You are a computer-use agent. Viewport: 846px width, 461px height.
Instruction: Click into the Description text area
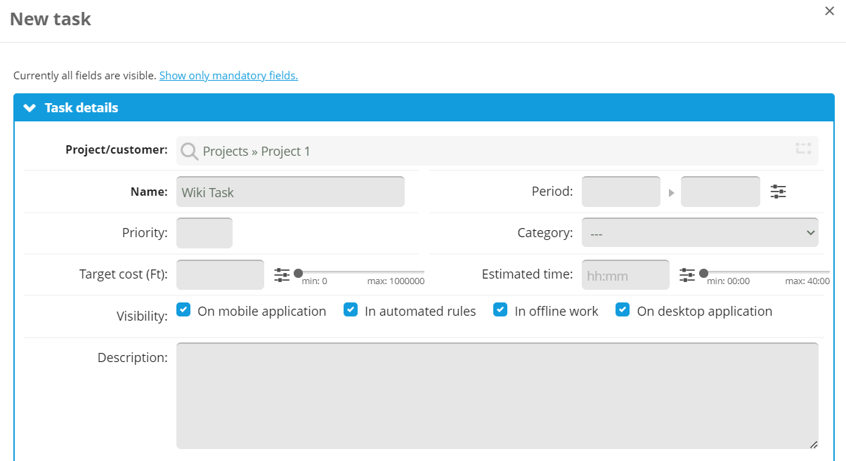(497, 395)
